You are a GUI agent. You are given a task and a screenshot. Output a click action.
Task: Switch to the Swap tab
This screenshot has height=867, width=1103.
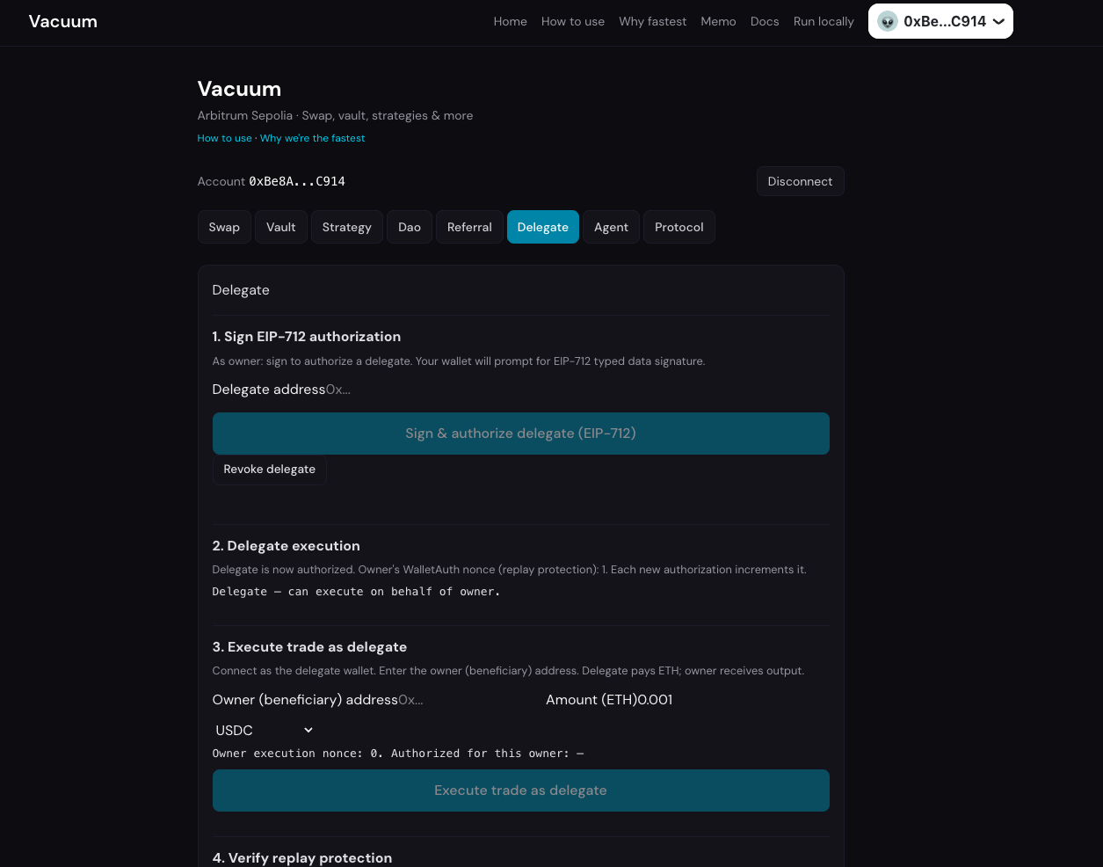pyautogui.click(x=224, y=227)
